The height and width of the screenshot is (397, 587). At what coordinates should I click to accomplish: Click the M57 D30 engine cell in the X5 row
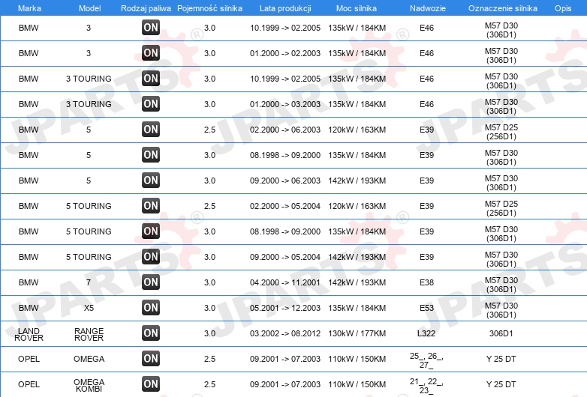click(501, 310)
